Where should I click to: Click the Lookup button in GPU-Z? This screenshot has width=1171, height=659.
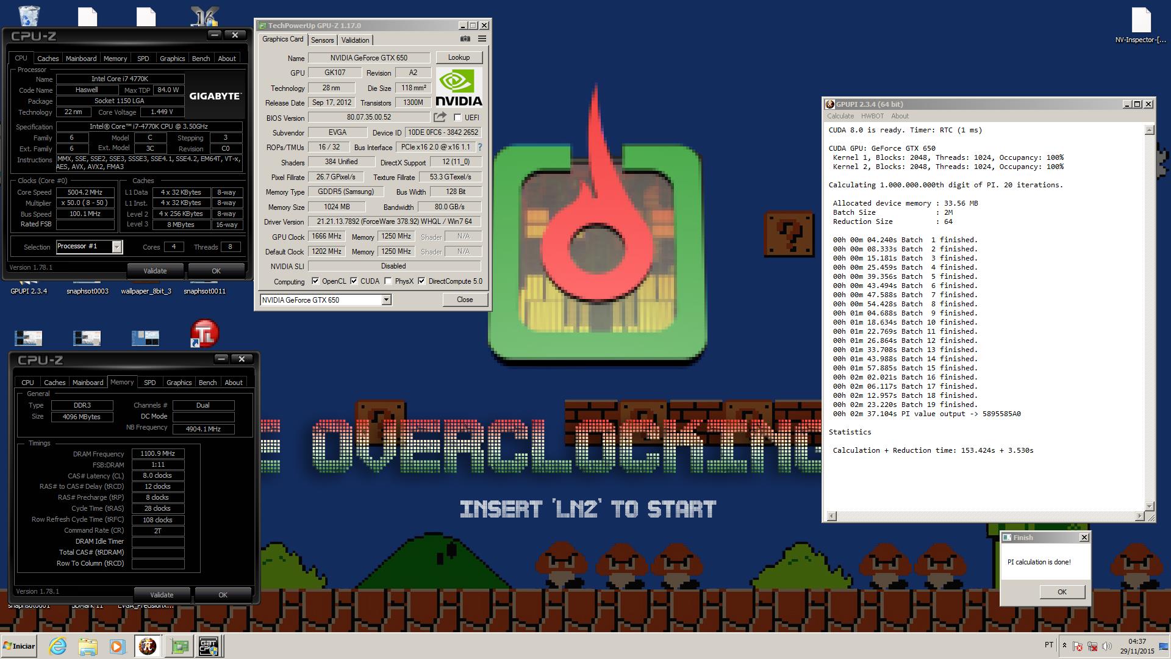459,57
